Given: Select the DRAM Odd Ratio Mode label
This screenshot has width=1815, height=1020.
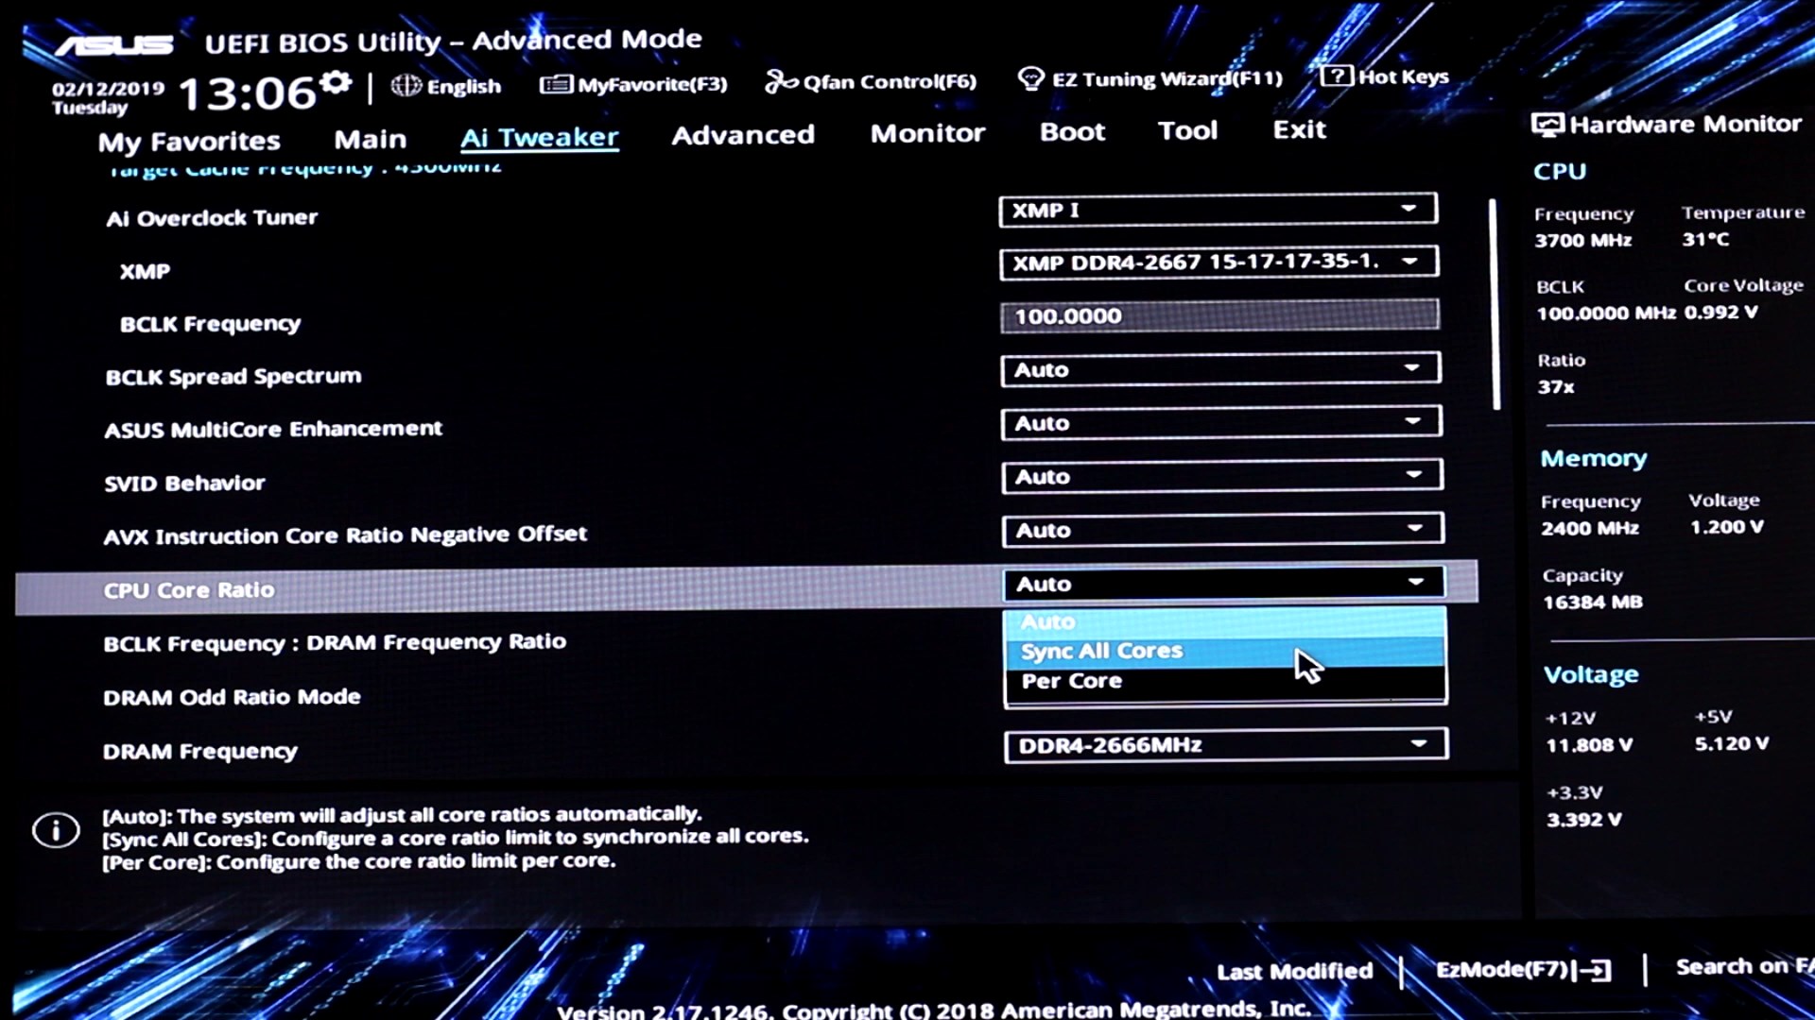Looking at the screenshot, I should [232, 697].
